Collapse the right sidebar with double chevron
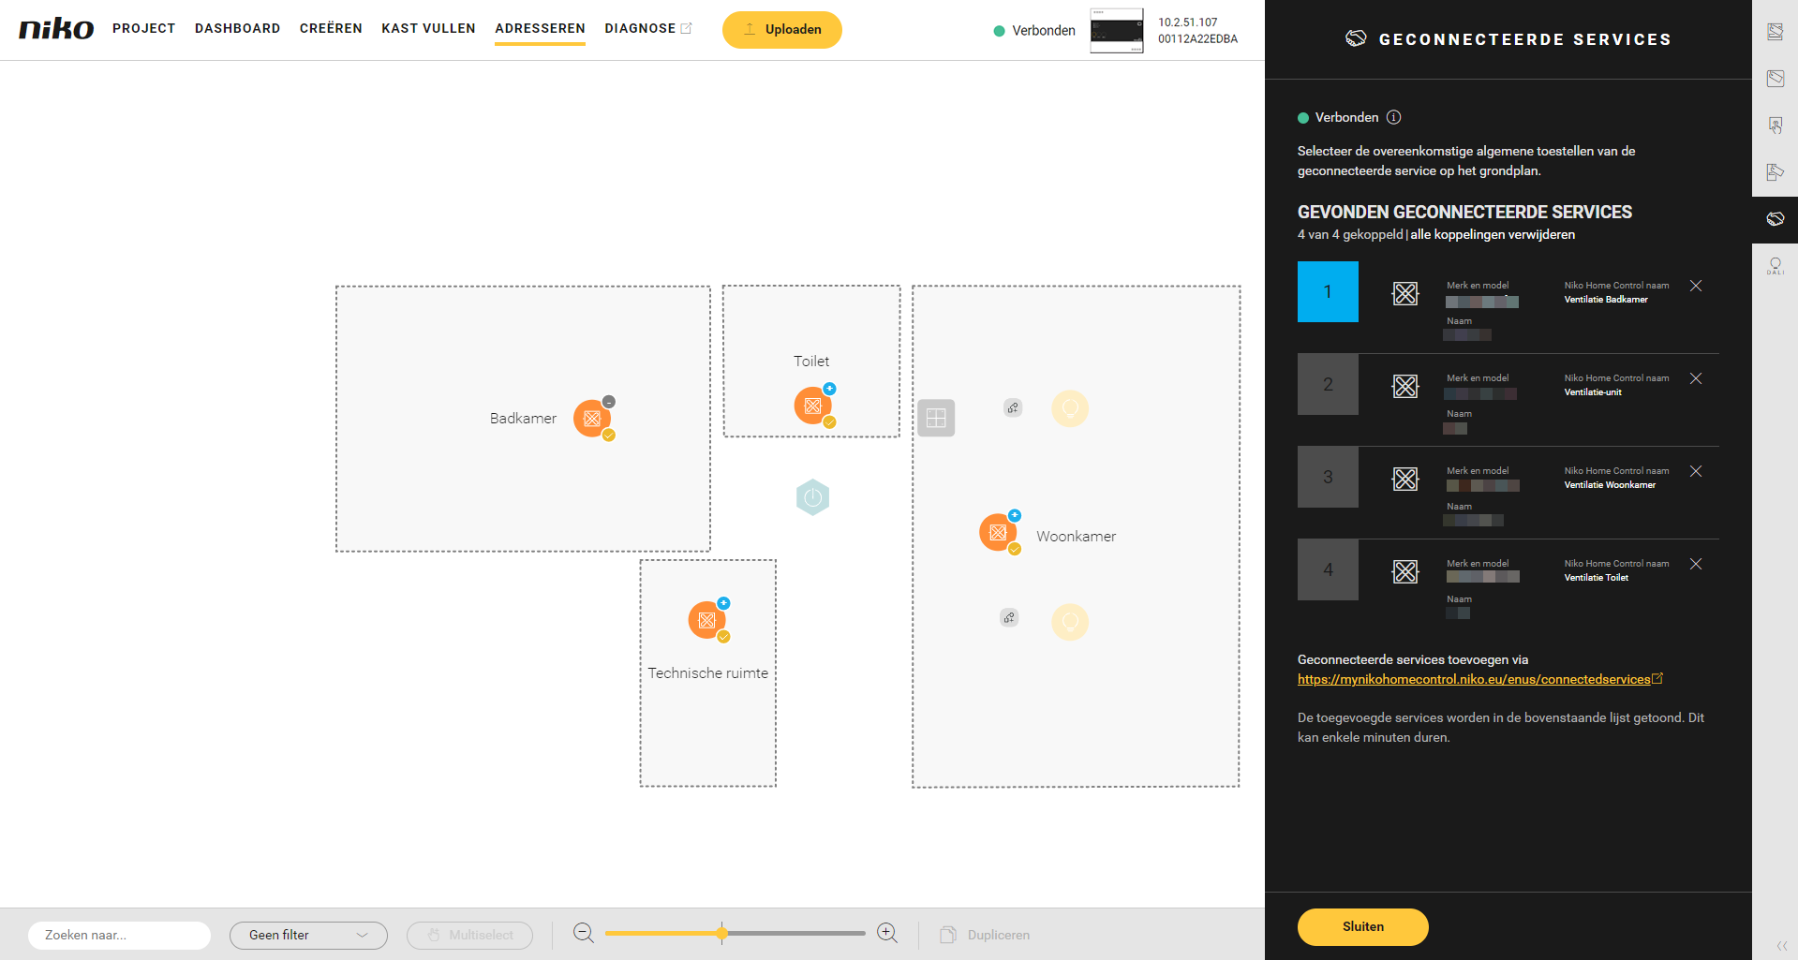 click(1781, 945)
